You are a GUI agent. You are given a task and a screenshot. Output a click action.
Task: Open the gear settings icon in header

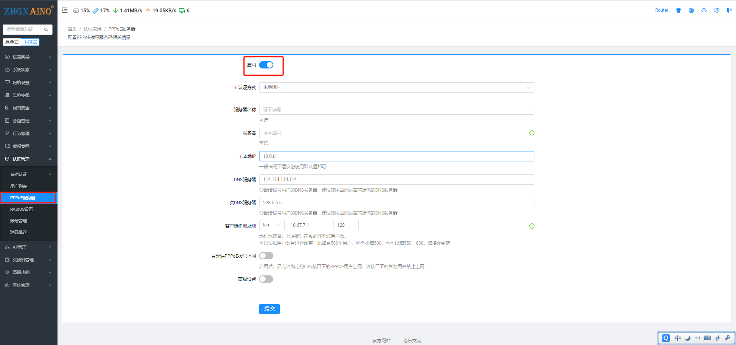(716, 10)
